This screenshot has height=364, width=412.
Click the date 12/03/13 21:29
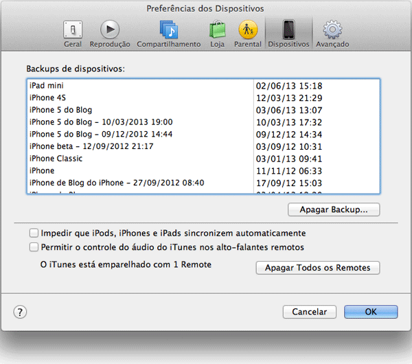[289, 98]
